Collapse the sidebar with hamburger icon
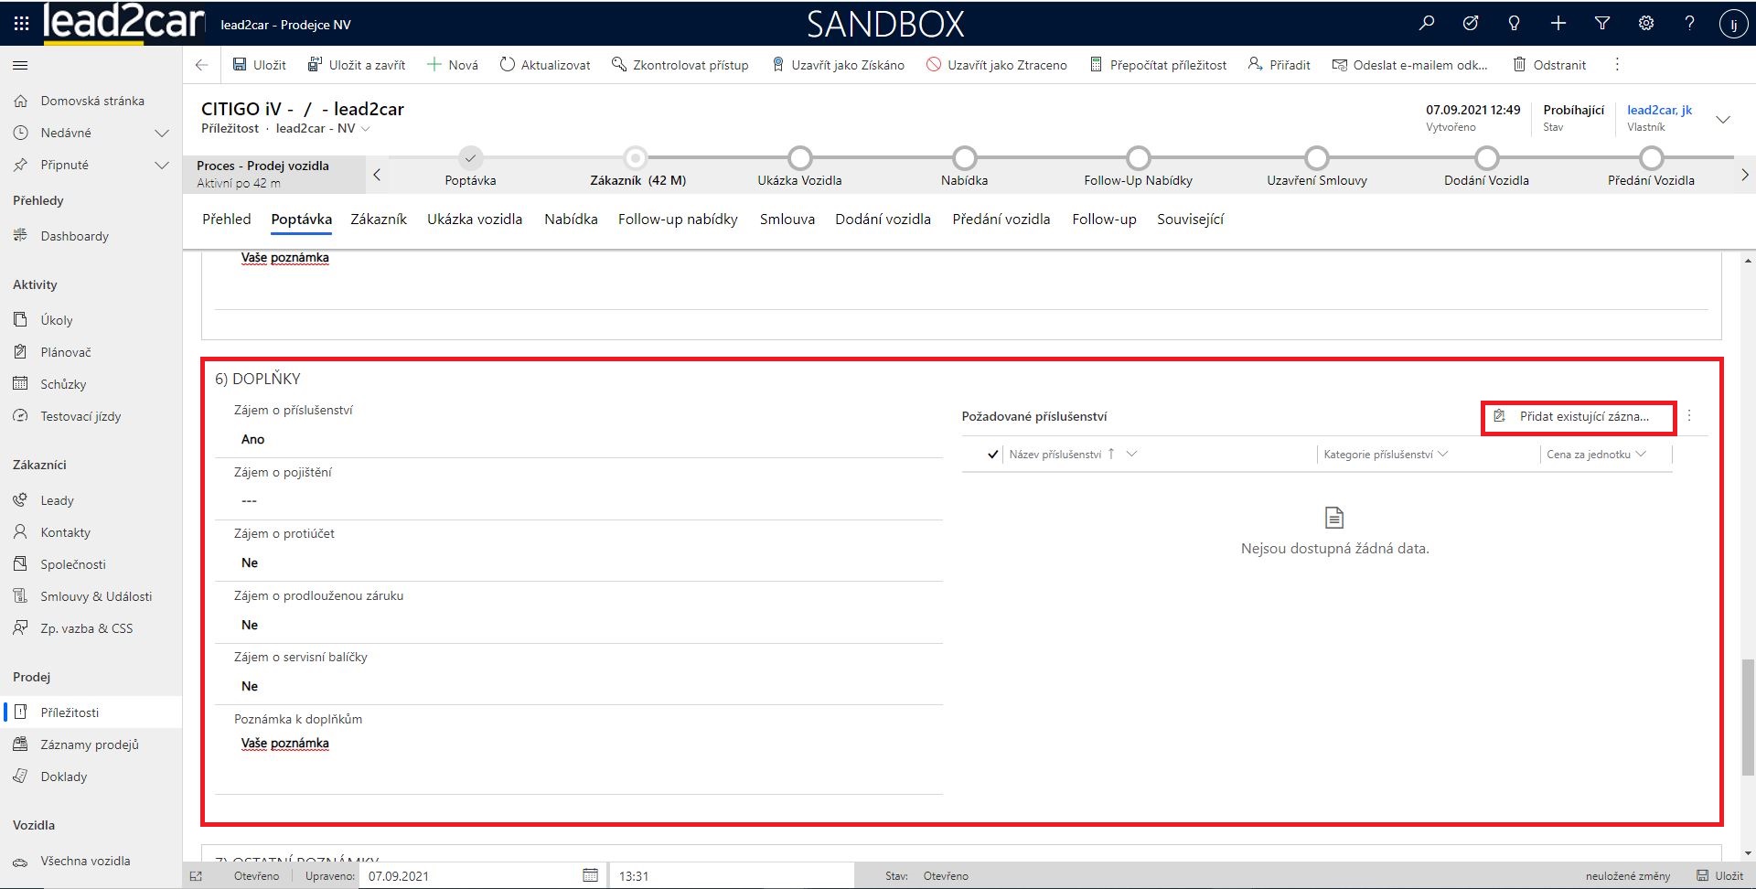Viewport: 1756px width, 889px height. 20,65
